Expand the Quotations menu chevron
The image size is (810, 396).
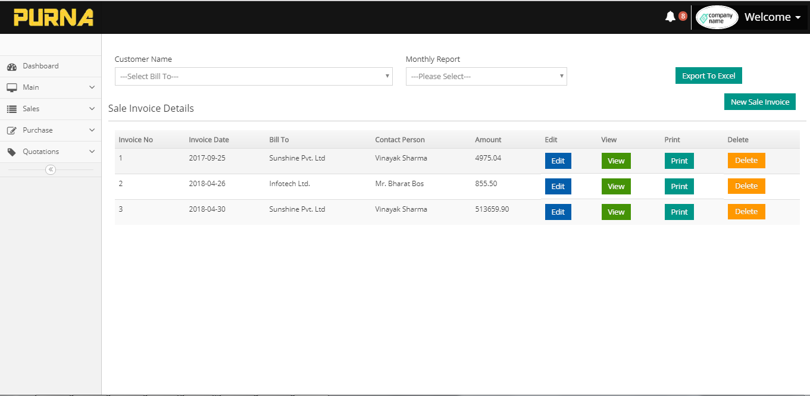pyautogui.click(x=92, y=152)
